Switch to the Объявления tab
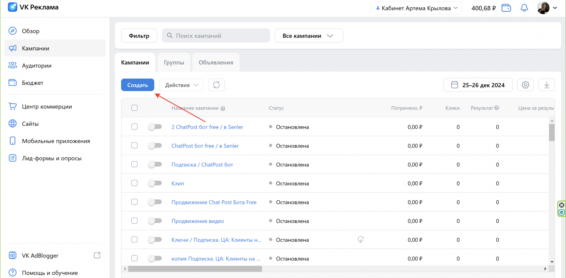Image resolution: width=566 pixels, height=278 pixels. (x=216, y=62)
